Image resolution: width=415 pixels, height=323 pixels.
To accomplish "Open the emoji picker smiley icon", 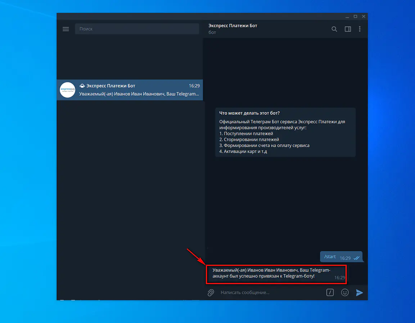I will click(x=345, y=292).
